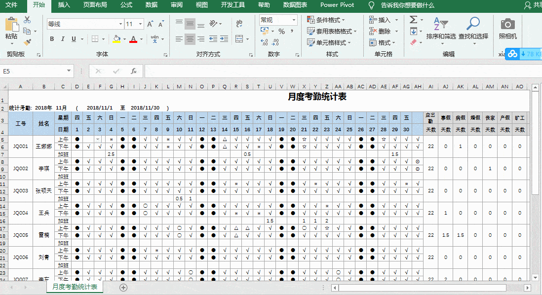Screen dimensions: 542x295
Task: Toggle italic formatting
Action: pyautogui.click(x=63, y=39)
